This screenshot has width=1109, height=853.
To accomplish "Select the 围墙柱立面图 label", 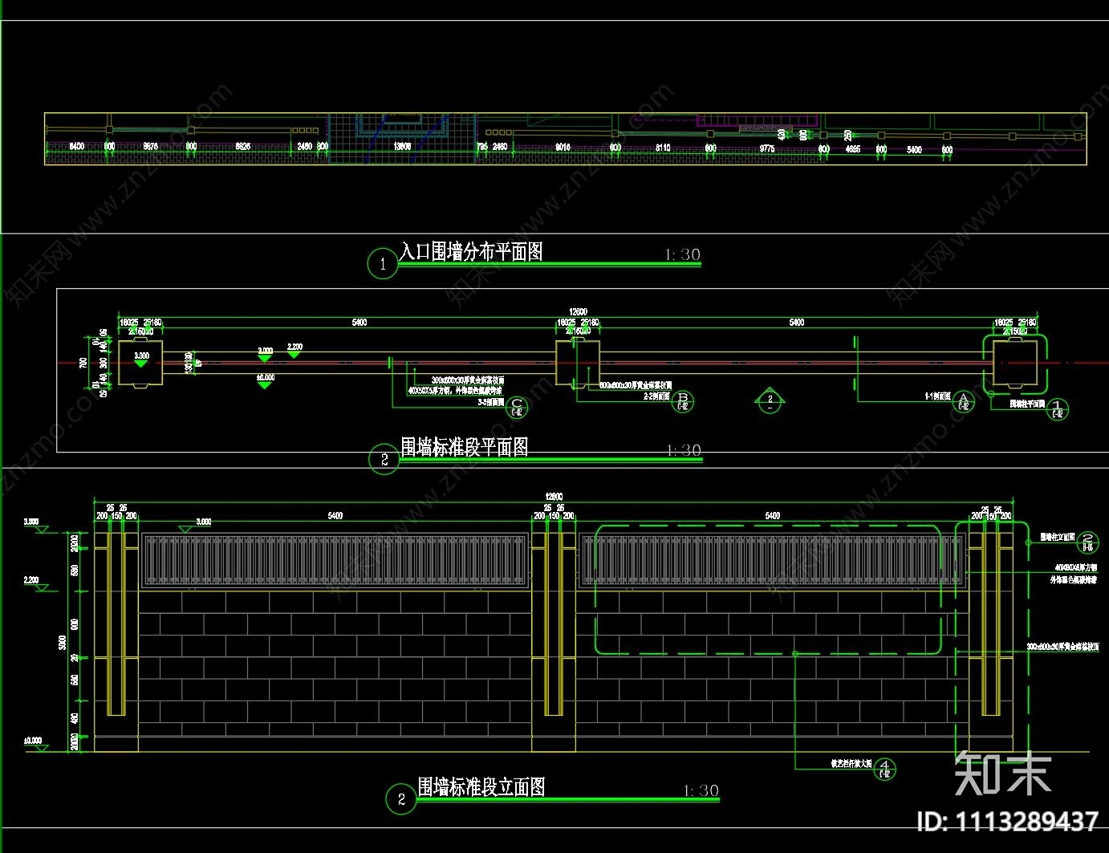I will (x=1057, y=537).
